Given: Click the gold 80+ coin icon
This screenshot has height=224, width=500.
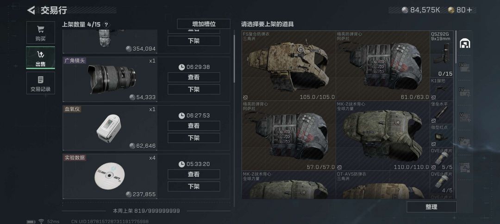Looking at the screenshot, I should pos(451,10).
